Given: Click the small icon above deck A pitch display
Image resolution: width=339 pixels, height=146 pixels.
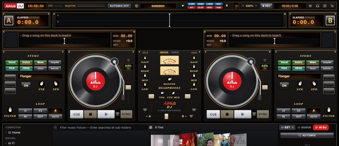Looking at the screenshot, I should tap(128, 60).
